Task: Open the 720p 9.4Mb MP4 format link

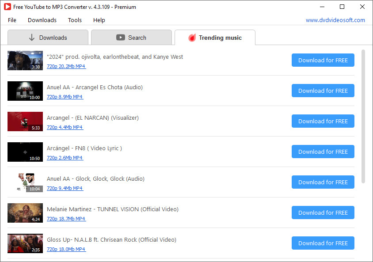Action: pos(65,188)
